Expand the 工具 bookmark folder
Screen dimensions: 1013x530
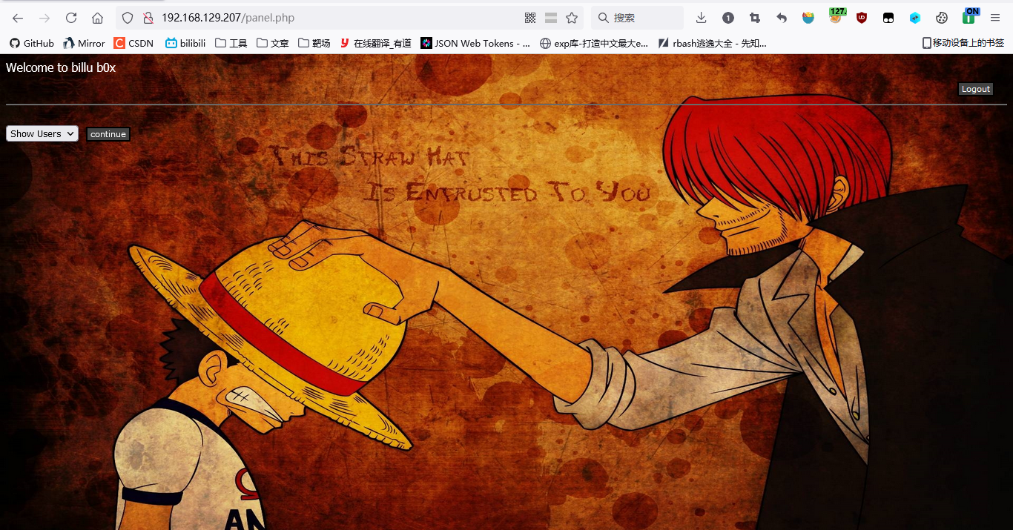click(x=231, y=43)
